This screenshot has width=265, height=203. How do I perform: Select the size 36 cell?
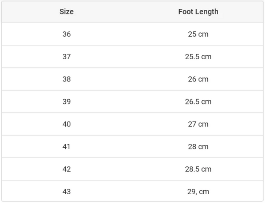(x=66, y=34)
